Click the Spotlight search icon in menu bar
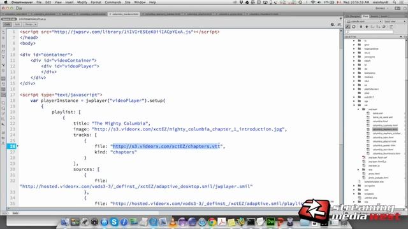The height and width of the screenshot is (229, 408). point(395,3)
